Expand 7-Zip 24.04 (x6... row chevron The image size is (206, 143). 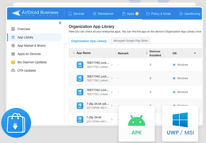tap(112, 106)
